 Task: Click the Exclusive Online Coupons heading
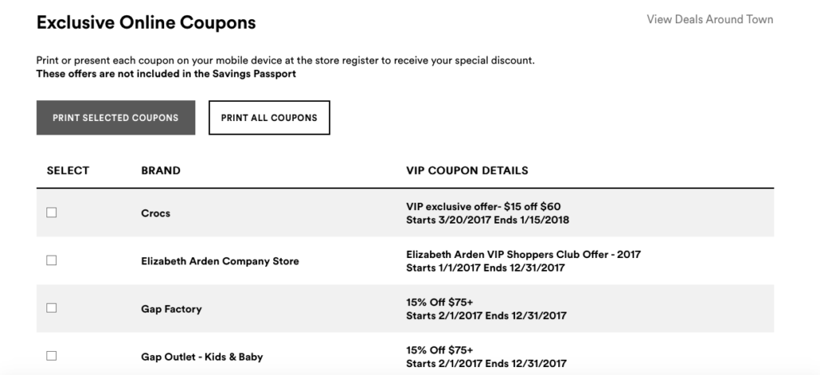coord(146,23)
